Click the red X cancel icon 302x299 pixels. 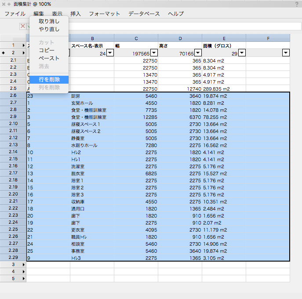pos(23,26)
